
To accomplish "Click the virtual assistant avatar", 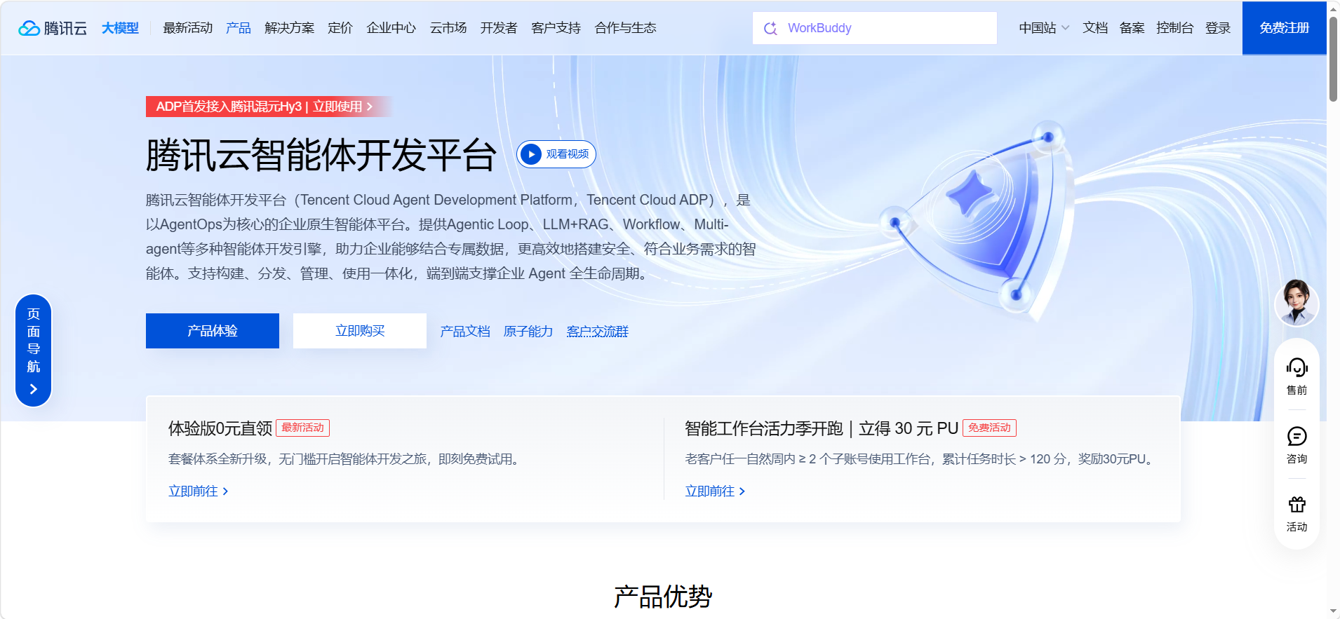I will [1297, 303].
